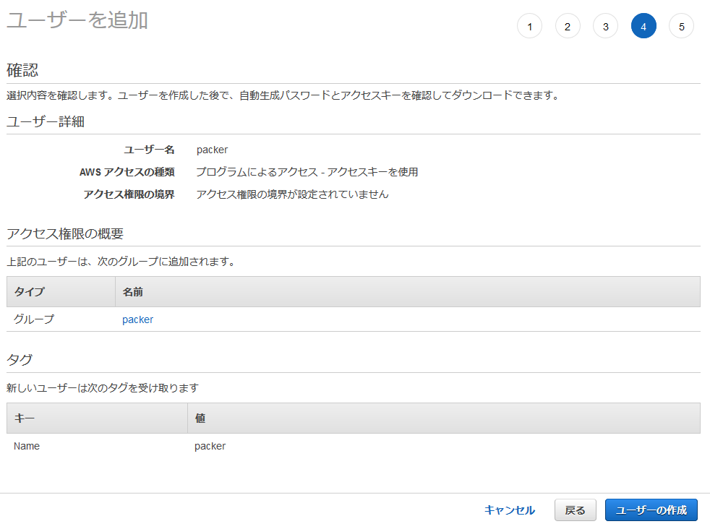Click the キャンセル link
Image resolution: width=710 pixels, height=524 pixels.
click(509, 510)
